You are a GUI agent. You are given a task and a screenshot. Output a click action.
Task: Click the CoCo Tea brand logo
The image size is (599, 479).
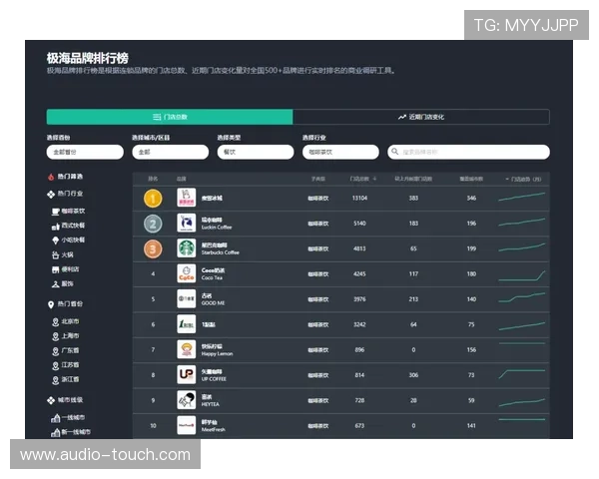tap(186, 273)
